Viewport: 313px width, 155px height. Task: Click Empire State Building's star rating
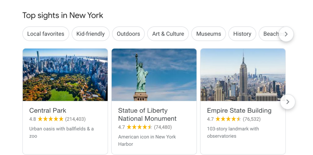(x=228, y=119)
